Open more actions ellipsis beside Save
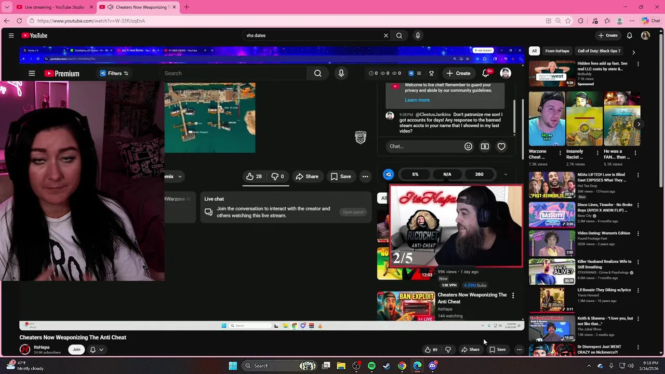The image size is (665, 374). (519, 350)
